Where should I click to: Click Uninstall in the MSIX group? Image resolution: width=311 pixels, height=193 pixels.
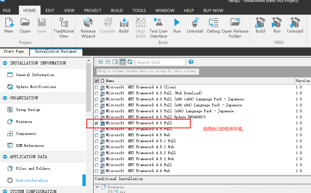pos(295,25)
